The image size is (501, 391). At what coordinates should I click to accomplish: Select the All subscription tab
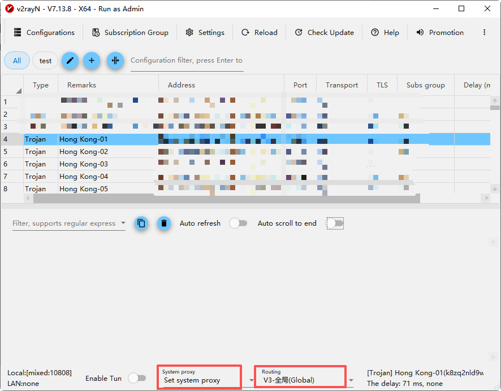click(x=17, y=60)
